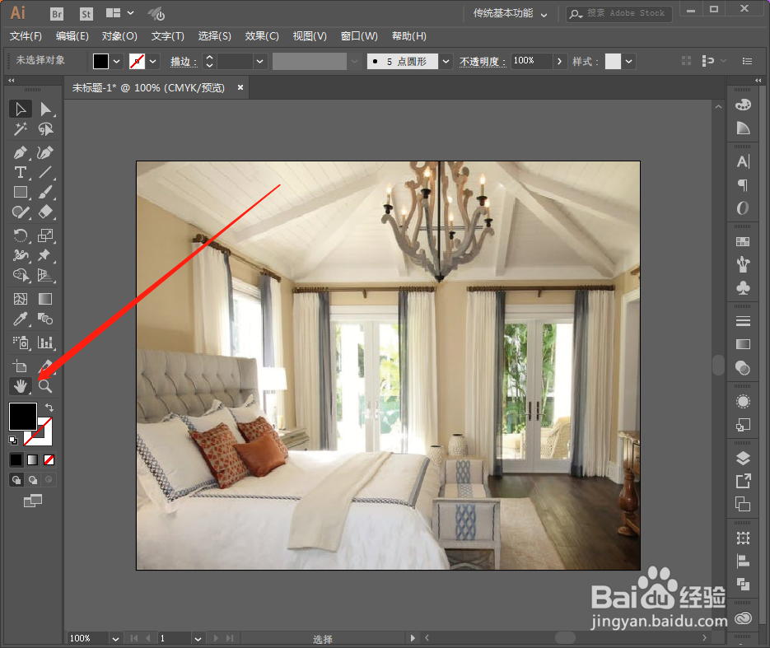Open 窗口(W) menu
The image size is (770, 648).
(359, 36)
